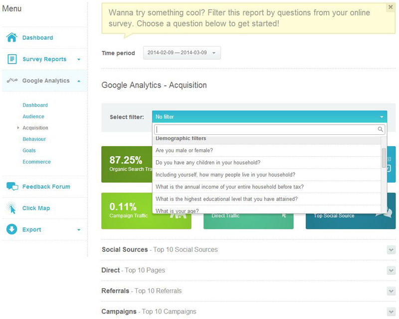Expand the Referrals section chevron
Image resolution: width=399 pixels, height=319 pixels.
click(391, 291)
